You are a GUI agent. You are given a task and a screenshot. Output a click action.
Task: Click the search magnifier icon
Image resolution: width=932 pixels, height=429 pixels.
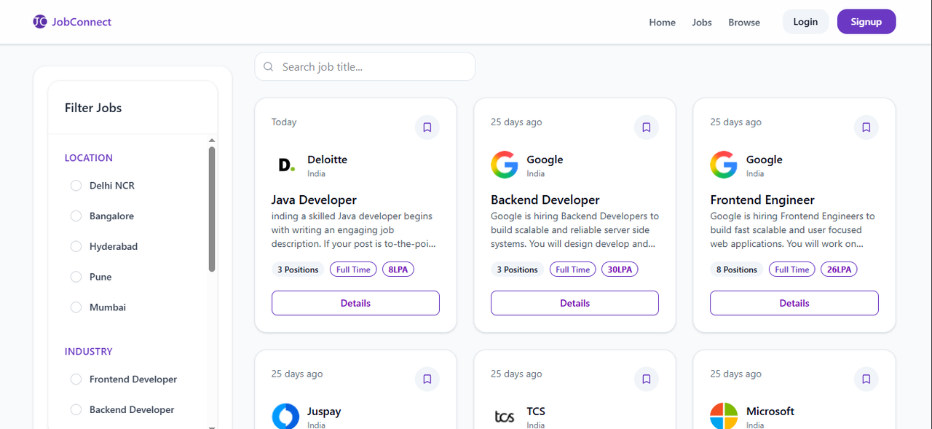coord(269,67)
